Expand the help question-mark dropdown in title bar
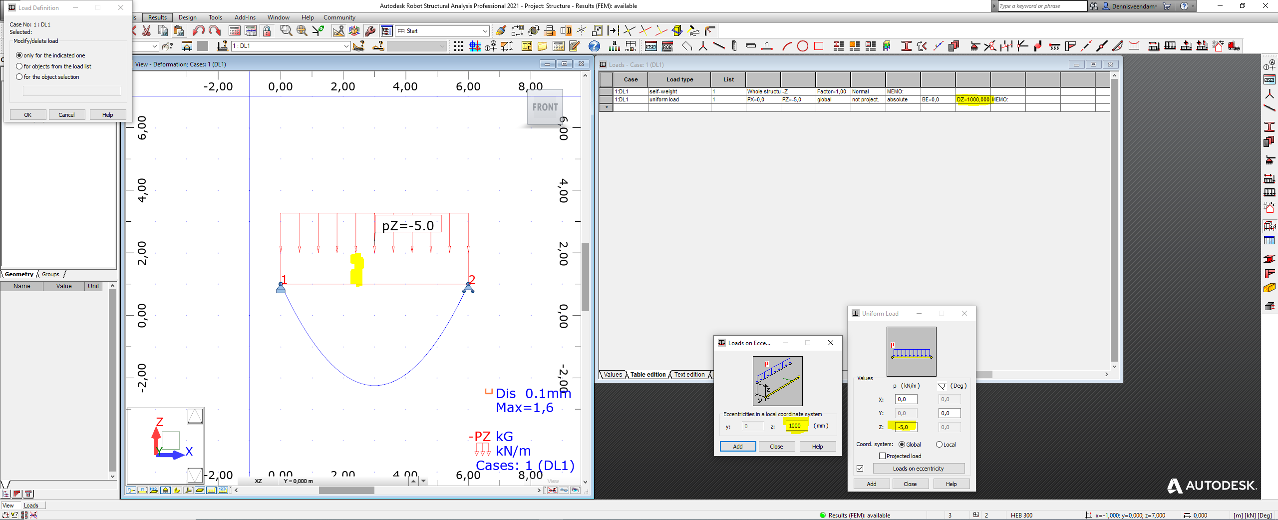 1193,6
